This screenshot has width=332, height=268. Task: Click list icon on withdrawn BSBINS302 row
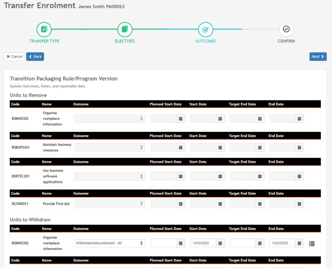312,244
